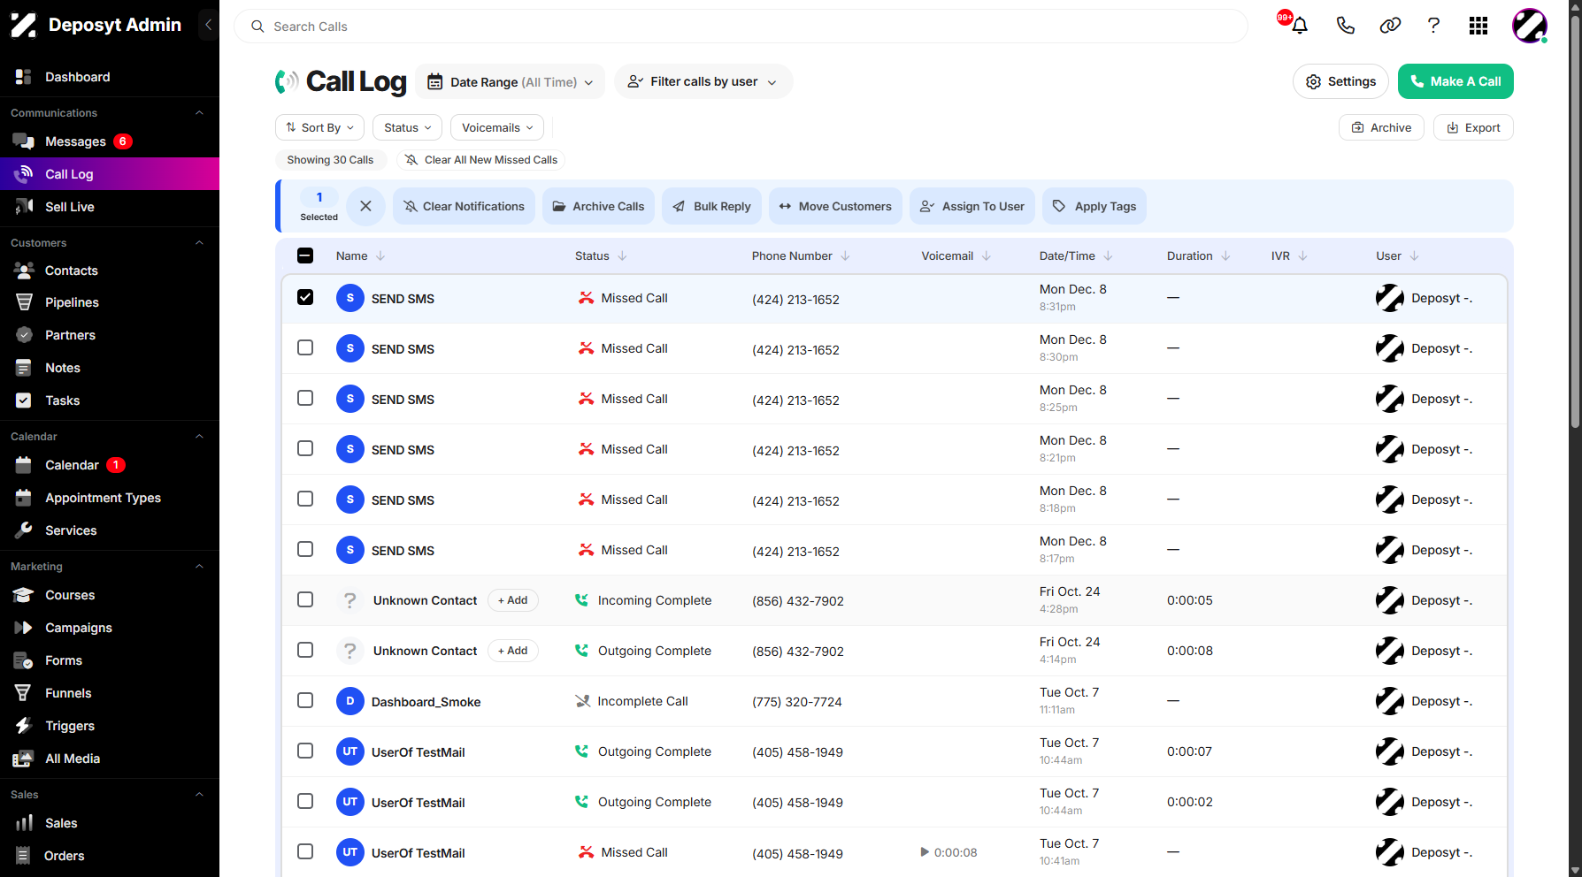This screenshot has height=877, width=1582.
Task: Check the Dashboard_Smoke row checkbox
Action: click(x=305, y=700)
